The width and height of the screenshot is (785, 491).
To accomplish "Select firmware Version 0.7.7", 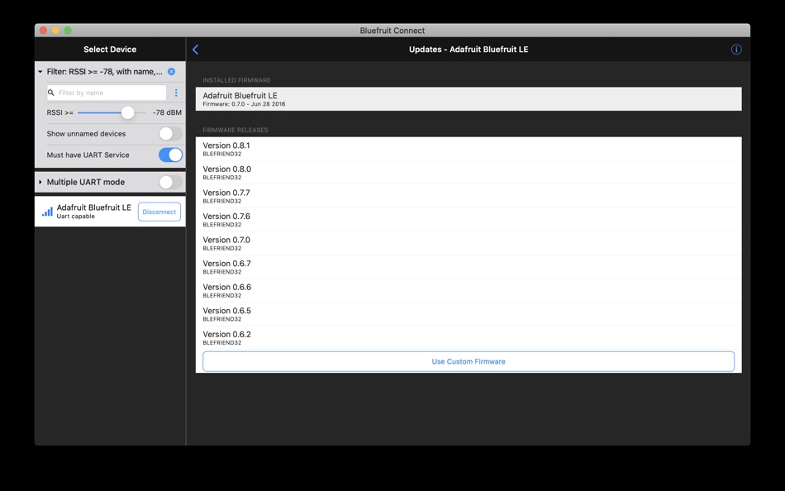I will click(x=468, y=196).
